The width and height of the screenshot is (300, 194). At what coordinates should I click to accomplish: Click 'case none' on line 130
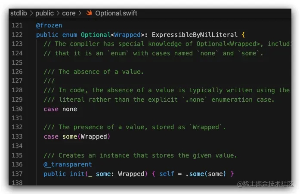coord(60,109)
